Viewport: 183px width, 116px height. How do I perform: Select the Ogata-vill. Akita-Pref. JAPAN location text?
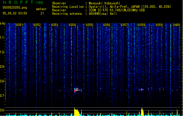coord(130,7)
